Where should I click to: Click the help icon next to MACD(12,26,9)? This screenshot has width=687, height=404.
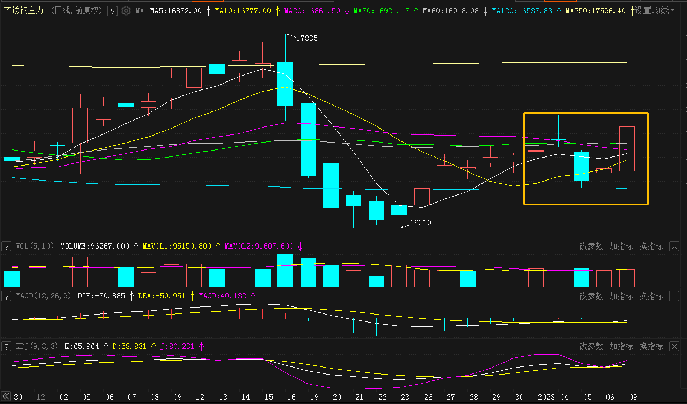6,296
